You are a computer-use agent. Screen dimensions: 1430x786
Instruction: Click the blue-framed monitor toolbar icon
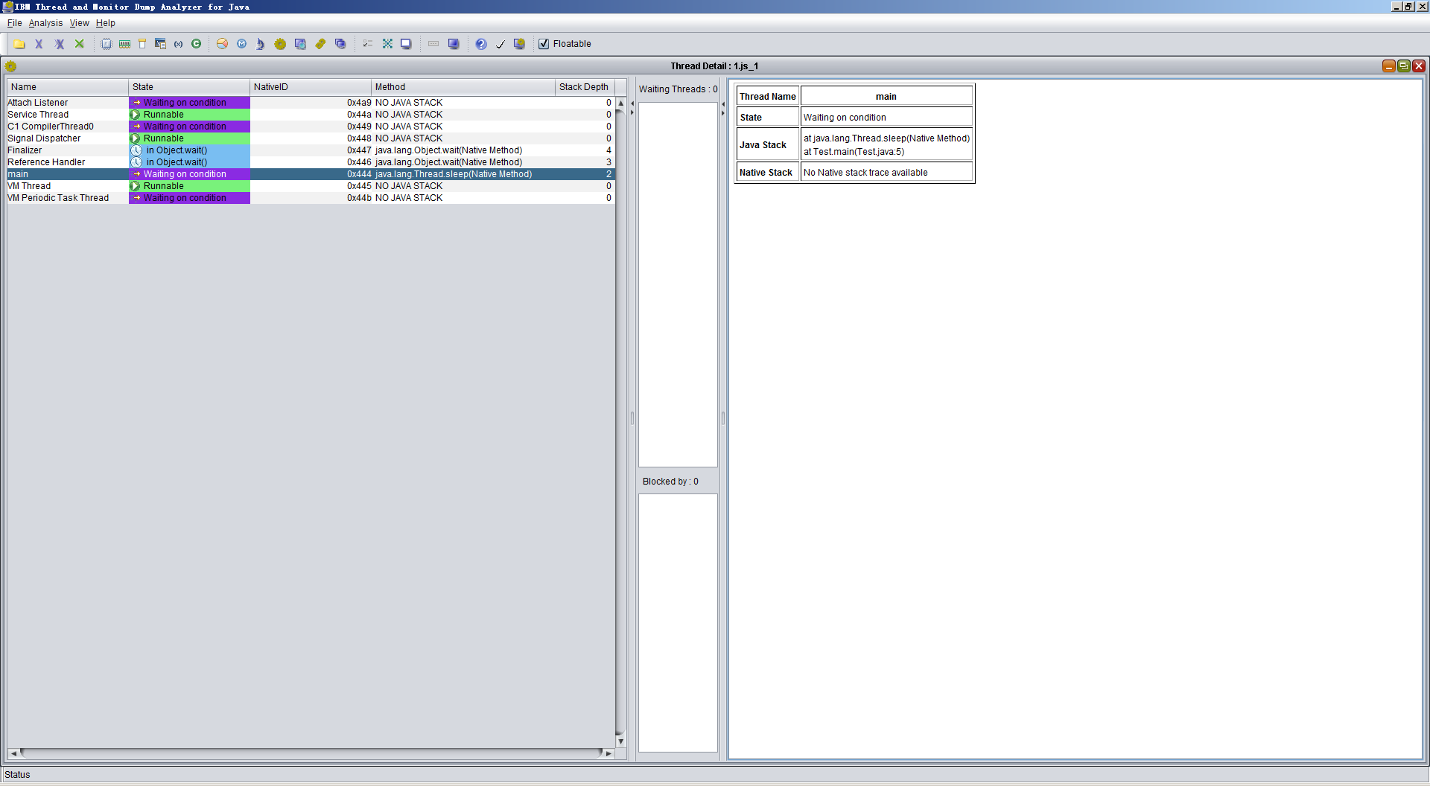406,44
